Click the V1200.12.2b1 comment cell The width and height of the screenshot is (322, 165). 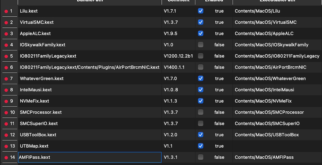[178, 56]
